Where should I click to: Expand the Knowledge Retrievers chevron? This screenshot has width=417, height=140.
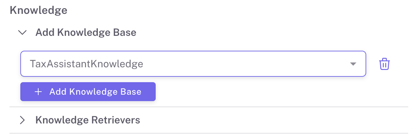[23, 120]
